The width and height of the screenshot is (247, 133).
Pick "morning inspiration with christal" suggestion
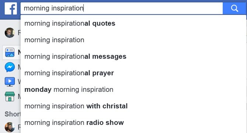click(x=133, y=106)
